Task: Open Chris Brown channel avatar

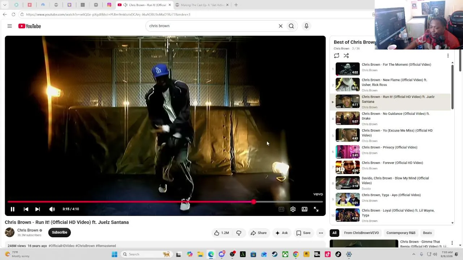Action: (x=10, y=233)
